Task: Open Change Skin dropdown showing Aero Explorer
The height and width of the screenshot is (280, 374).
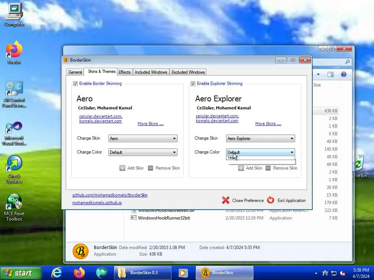Action: pos(260,138)
